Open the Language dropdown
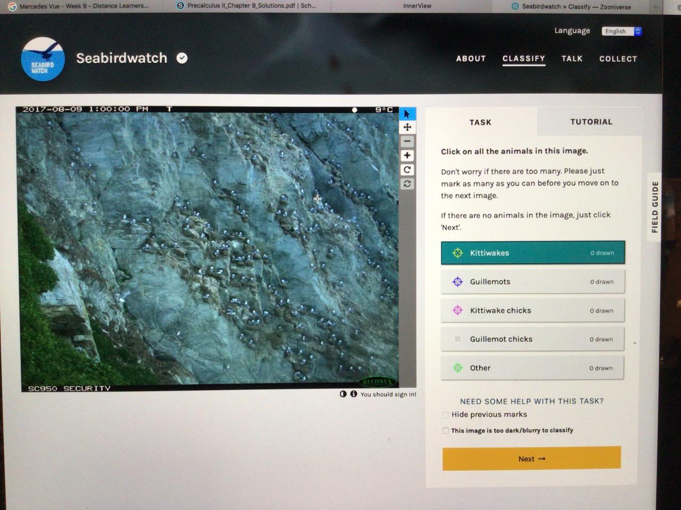This screenshot has width=681, height=510. click(622, 31)
